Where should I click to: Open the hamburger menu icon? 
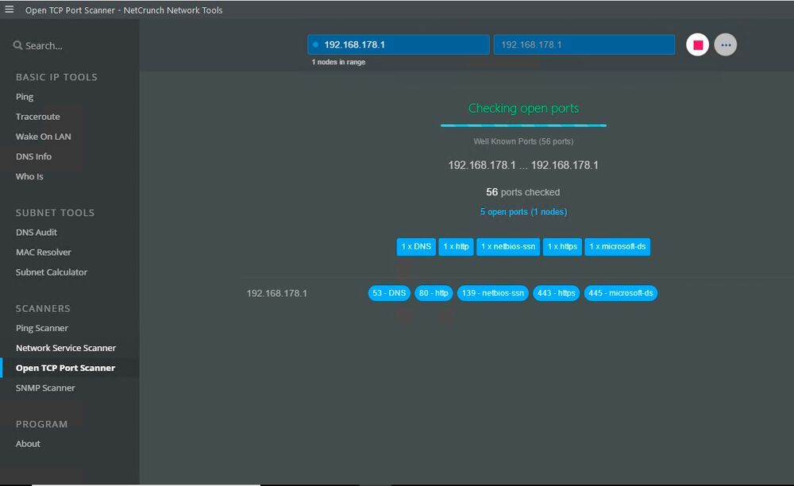pyautogui.click(x=10, y=10)
